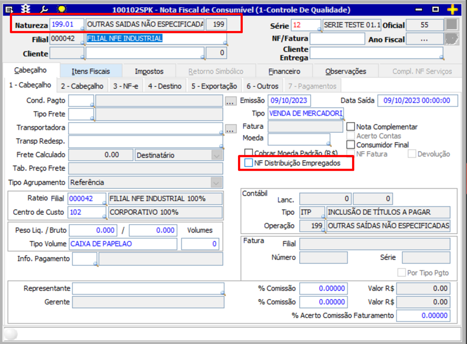Image resolution: width=467 pixels, height=344 pixels.
Task: Open the Tipo VENDA DE MERCADORI combo box
Action: click(306, 114)
